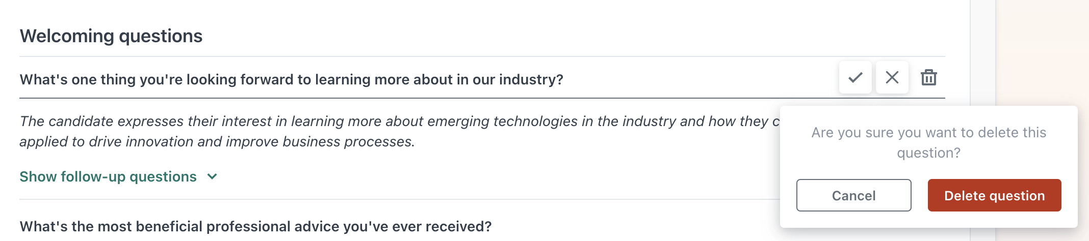Click the word 'Welcoming' in the section title
This screenshot has height=241, width=1089.
[67, 36]
